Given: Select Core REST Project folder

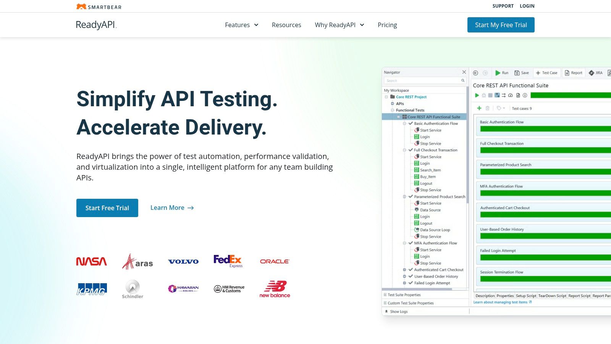Looking at the screenshot, I should click(408, 97).
